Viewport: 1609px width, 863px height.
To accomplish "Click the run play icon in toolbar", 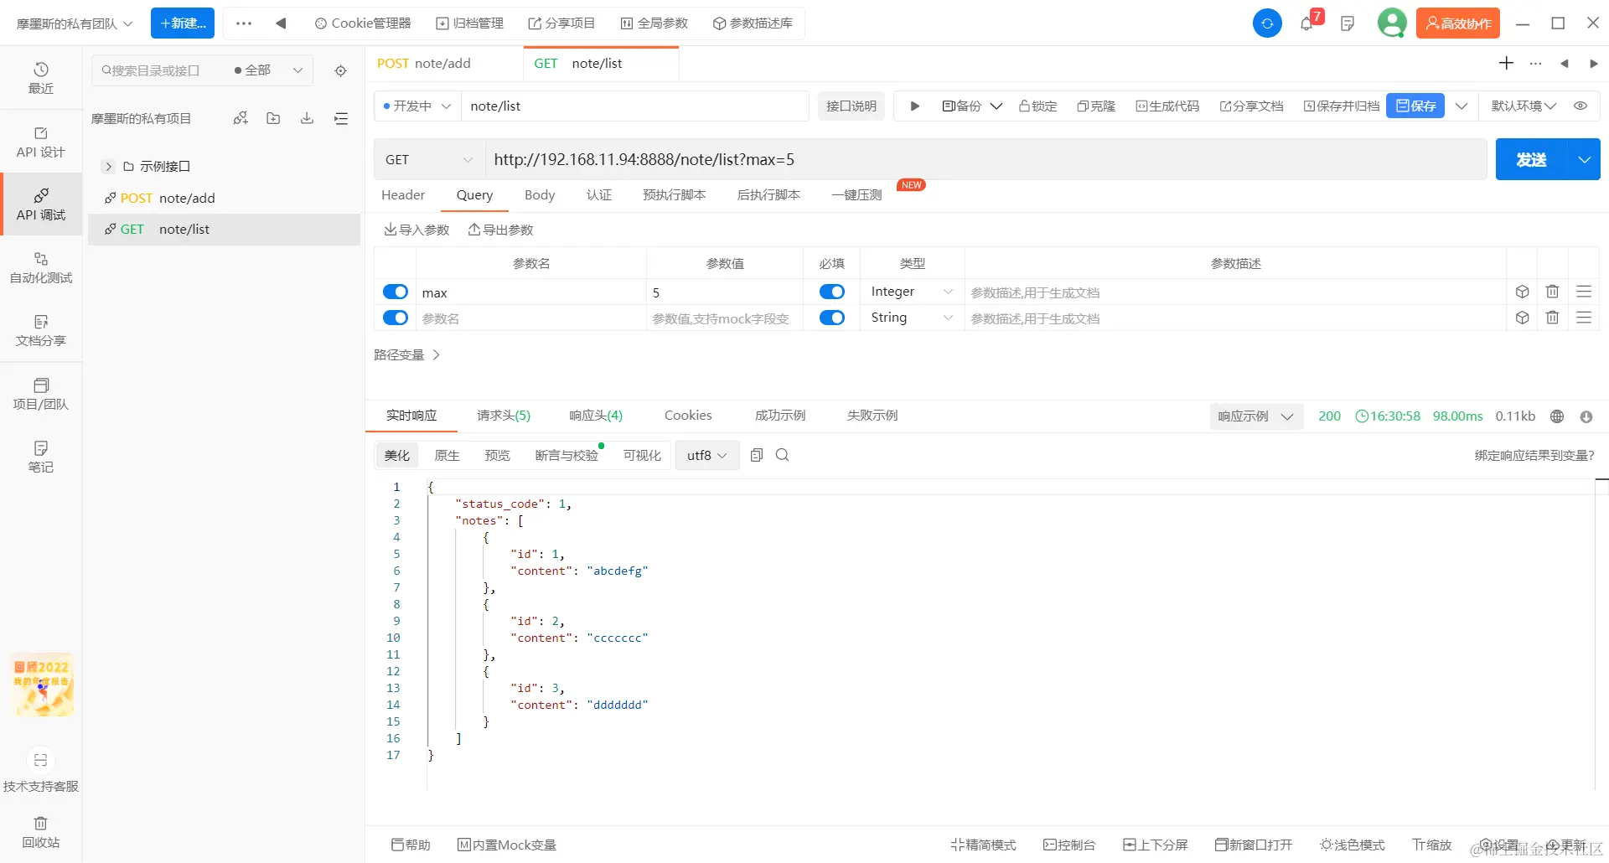I will [x=915, y=106].
